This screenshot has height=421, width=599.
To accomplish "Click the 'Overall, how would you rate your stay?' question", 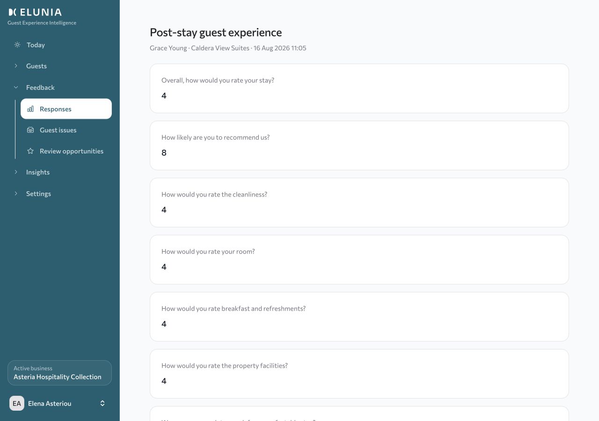I will tap(218, 80).
